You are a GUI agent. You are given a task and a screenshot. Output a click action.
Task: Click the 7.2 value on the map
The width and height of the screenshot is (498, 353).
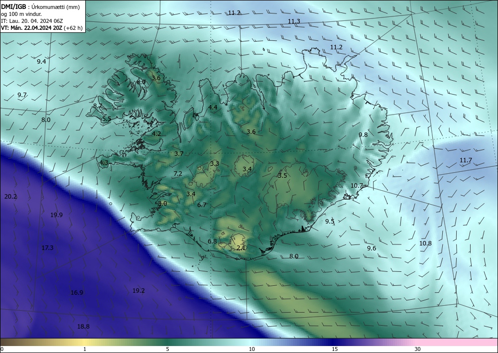pyautogui.click(x=178, y=174)
